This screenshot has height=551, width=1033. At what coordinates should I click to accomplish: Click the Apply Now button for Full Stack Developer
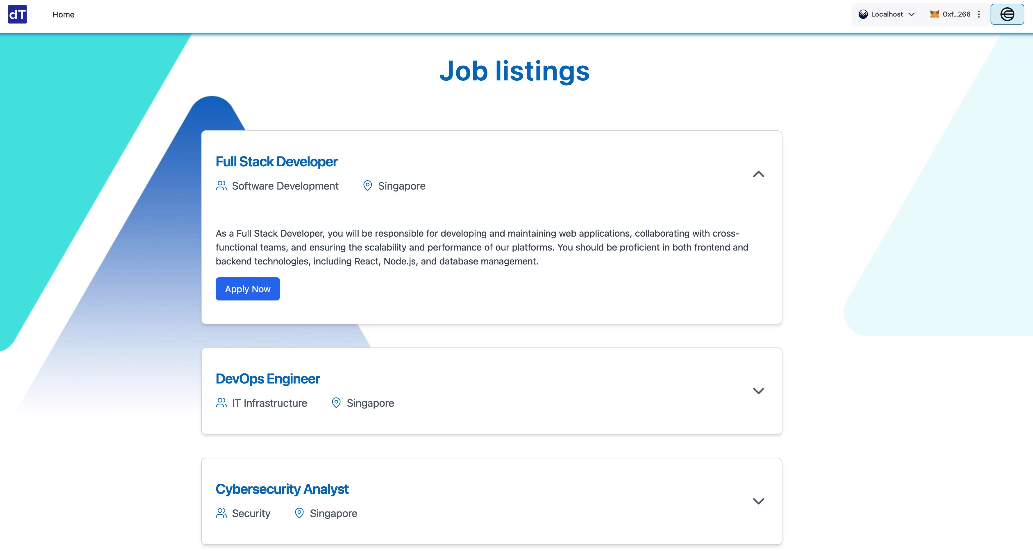248,288
